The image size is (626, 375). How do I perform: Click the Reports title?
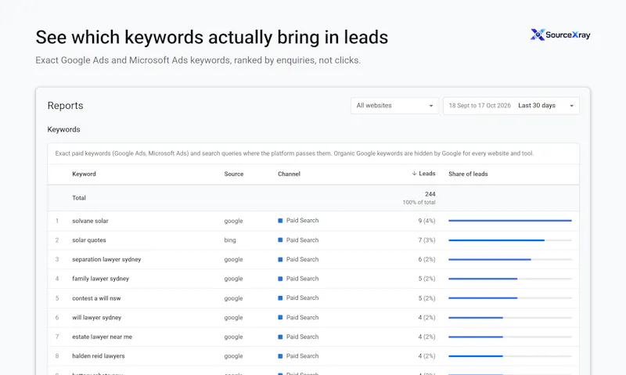pos(66,106)
